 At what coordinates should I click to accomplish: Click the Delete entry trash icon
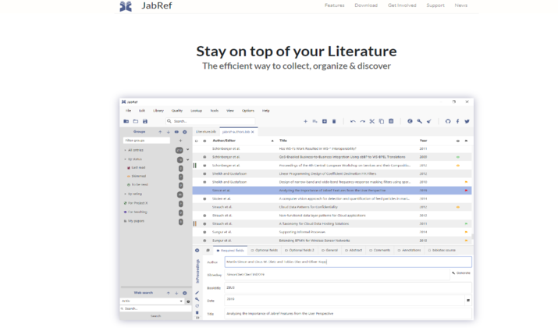click(x=334, y=122)
